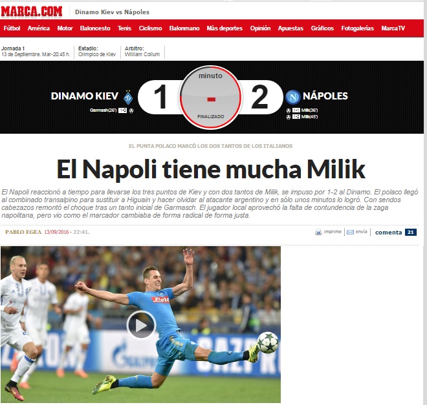The height and width of the screenshot is (405, 427).
Task: Open the Opinión section
Action: [x=260, y=28]
